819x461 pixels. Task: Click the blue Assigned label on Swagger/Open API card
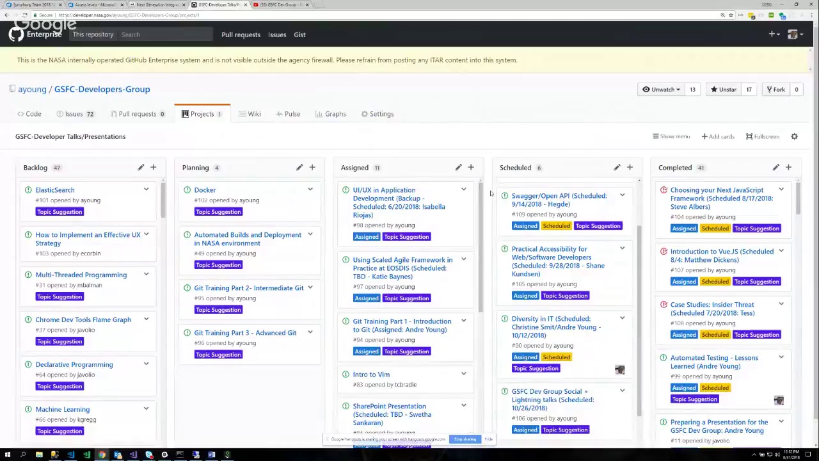pyautogui.click(x=525, y=226)
